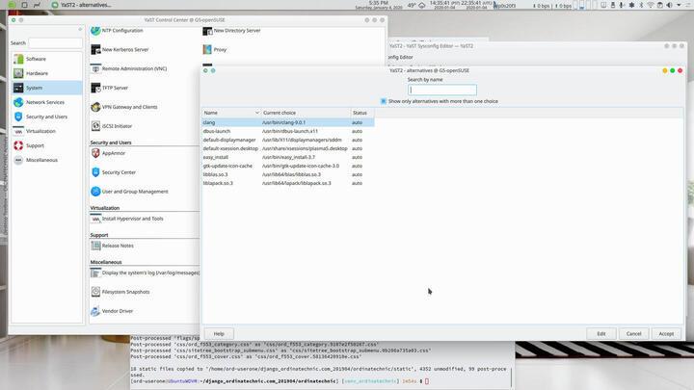Click the Wi-Fi icon in system tray
The image size is (694, 390).
[x=651, y=6]
